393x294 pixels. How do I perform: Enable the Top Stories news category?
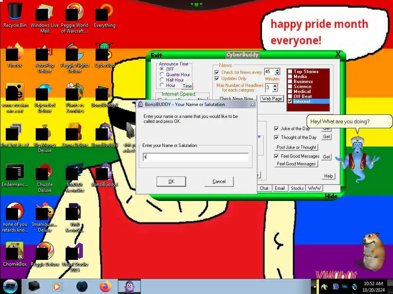290,72
